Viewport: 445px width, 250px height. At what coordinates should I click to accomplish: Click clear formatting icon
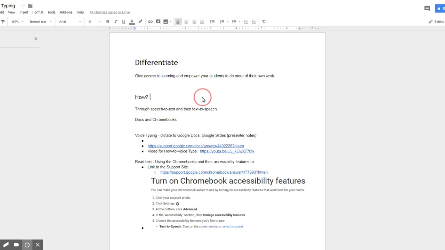click(x=264, y=22)
